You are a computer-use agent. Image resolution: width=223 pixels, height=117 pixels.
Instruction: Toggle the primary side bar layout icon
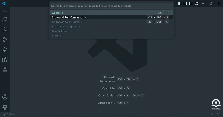(180, 3)
